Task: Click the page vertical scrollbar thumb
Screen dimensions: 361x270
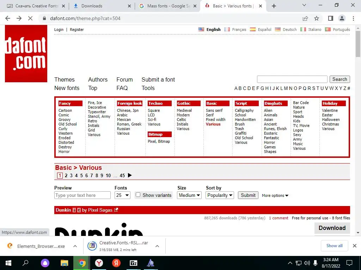Action: 358,44
